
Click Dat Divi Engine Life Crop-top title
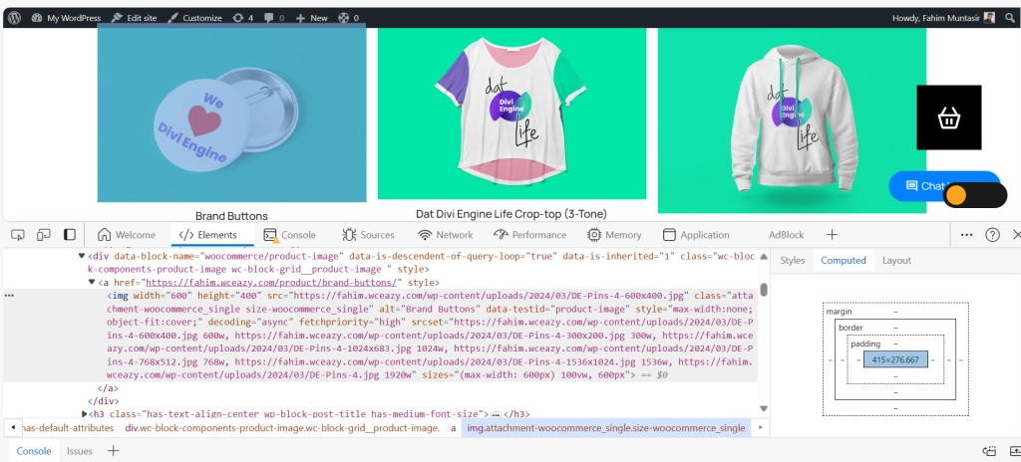click(x=511, y=213)
